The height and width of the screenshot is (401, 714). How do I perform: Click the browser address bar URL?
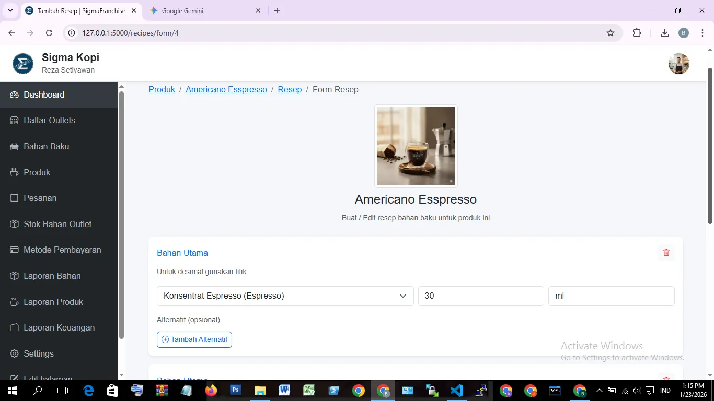pyautogui.click(x=131, y=33)
